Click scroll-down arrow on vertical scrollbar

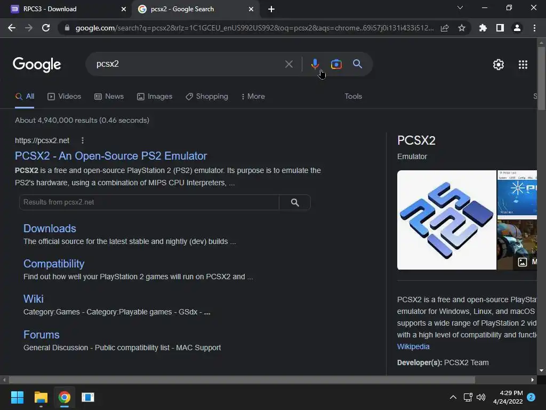pyautogui.click(x=541, y=370)
